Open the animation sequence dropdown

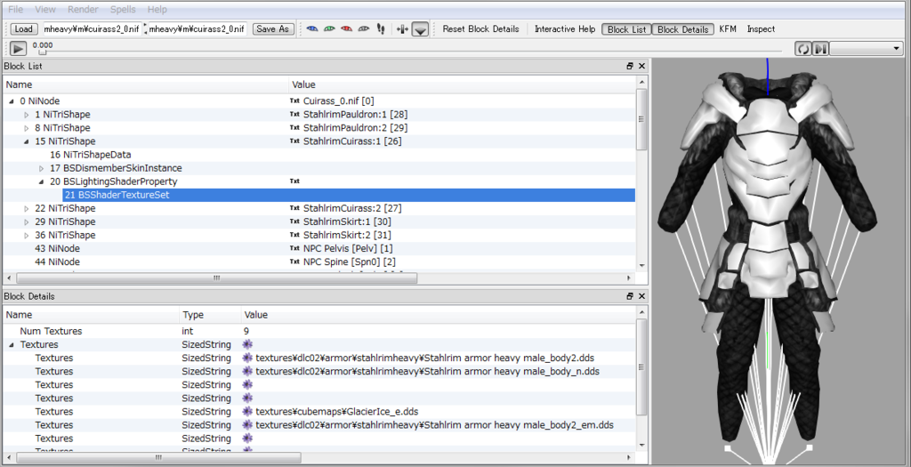pyautogui.click(x=866, y=50)
